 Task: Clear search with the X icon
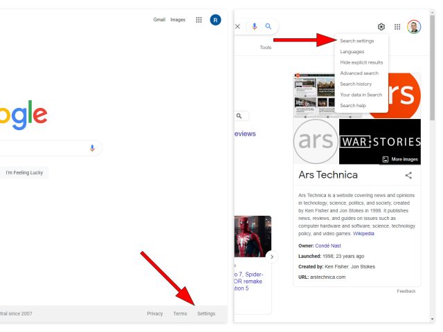(x=238, y=26)
